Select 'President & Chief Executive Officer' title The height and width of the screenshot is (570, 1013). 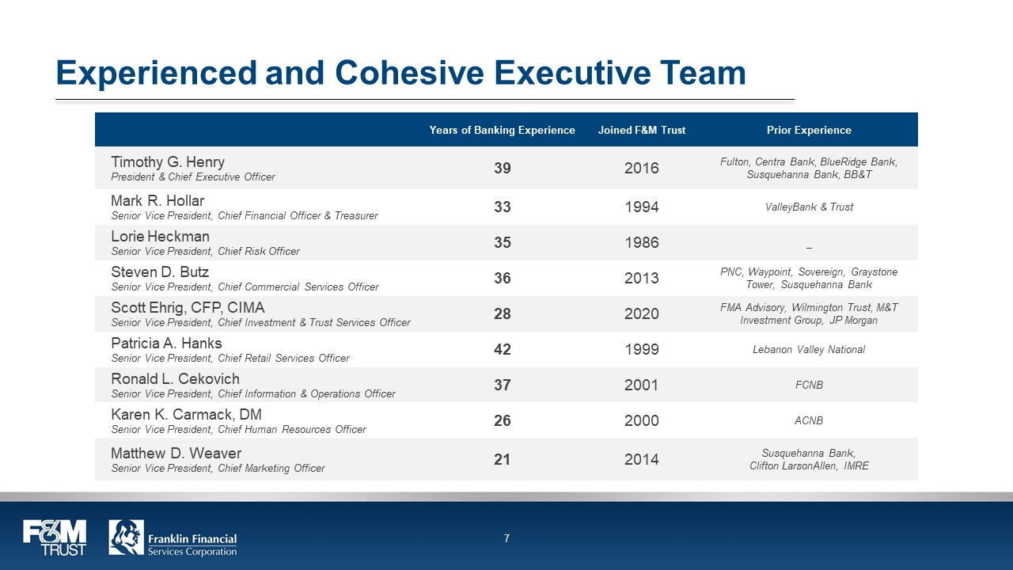(x=193, y=177)
